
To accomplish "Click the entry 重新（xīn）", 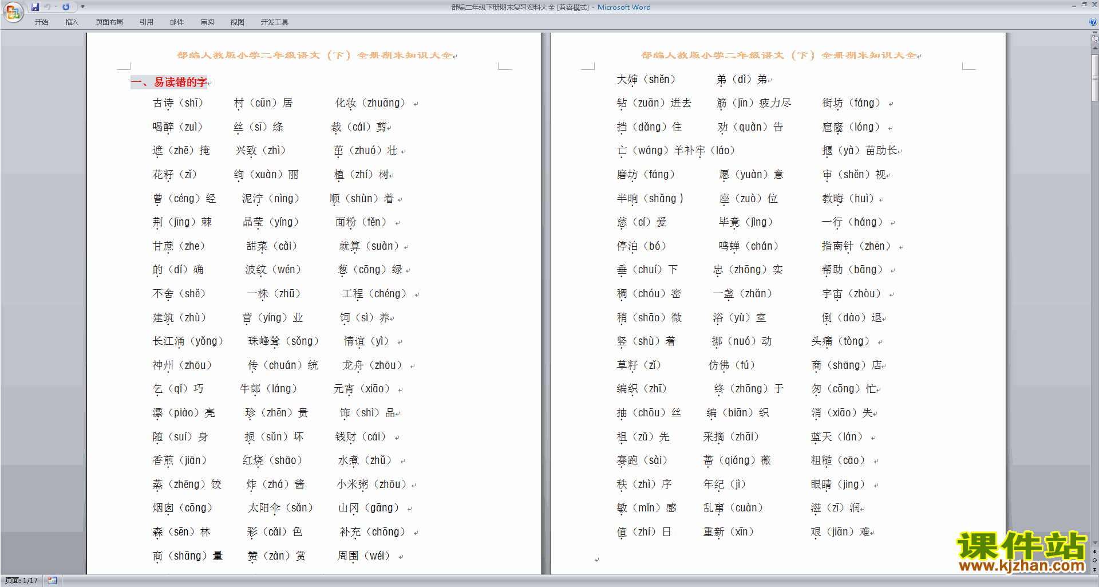I will coord(729,532).
